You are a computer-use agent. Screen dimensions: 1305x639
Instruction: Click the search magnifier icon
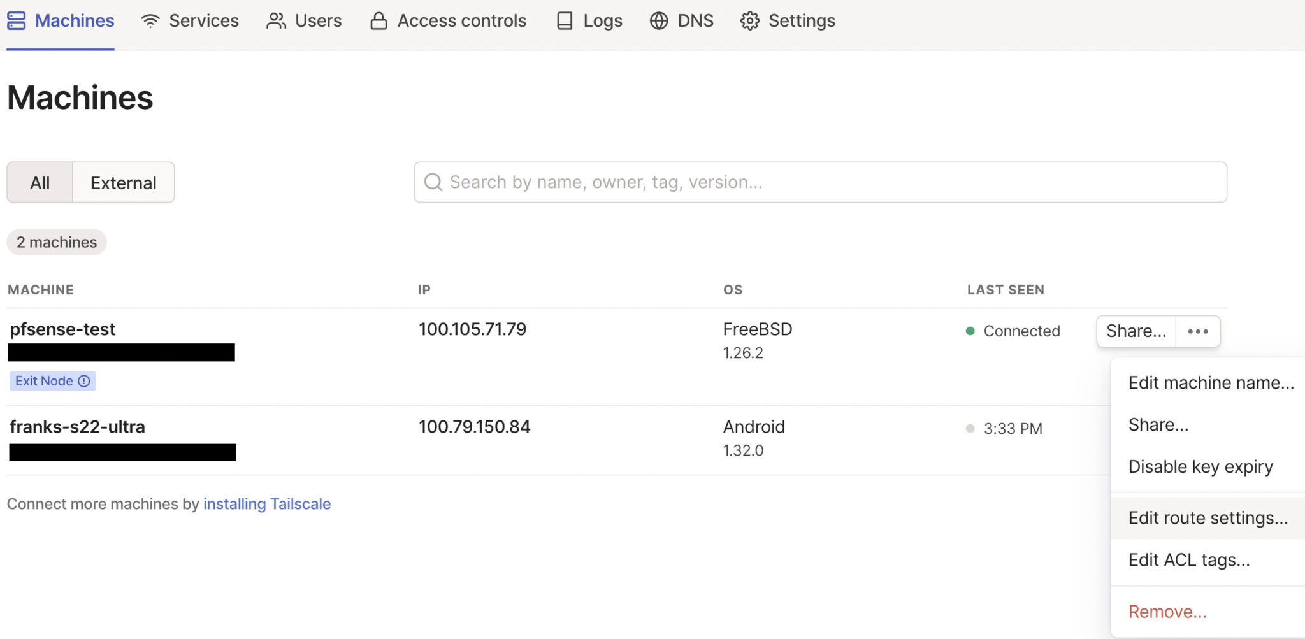pos(433,182)
